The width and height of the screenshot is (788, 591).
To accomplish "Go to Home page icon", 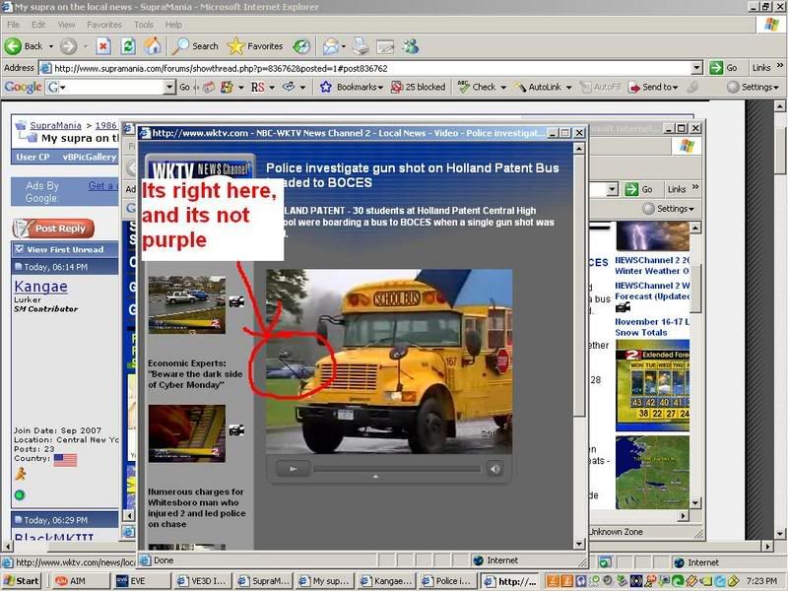I will [x=153, y=46].
